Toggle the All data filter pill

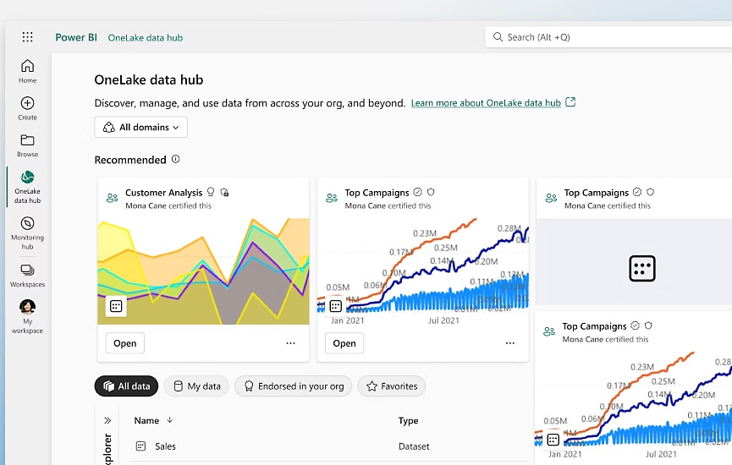coord(126,386)
